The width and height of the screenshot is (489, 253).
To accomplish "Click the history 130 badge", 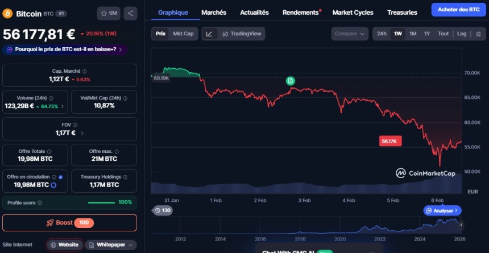I will (162, 210).
